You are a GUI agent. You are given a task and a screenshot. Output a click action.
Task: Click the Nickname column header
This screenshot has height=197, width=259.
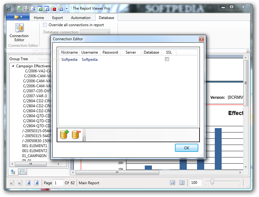coord(69,52)
